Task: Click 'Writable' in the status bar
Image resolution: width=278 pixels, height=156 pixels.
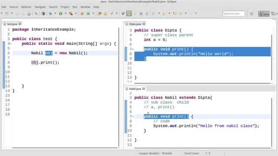Action: pos(167,153)
